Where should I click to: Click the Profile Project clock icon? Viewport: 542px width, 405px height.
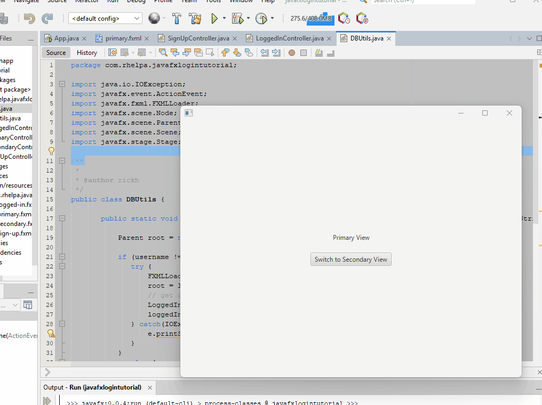261,18
